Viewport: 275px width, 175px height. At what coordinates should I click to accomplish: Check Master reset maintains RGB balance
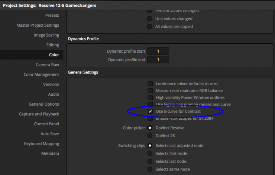click(x=150, y=90)
